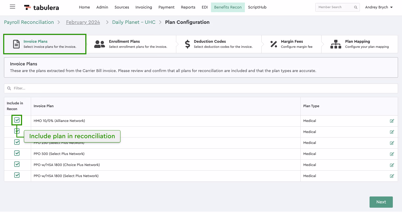Click the Filter input field
Screen dimensions: 402x213
point(201,88)
